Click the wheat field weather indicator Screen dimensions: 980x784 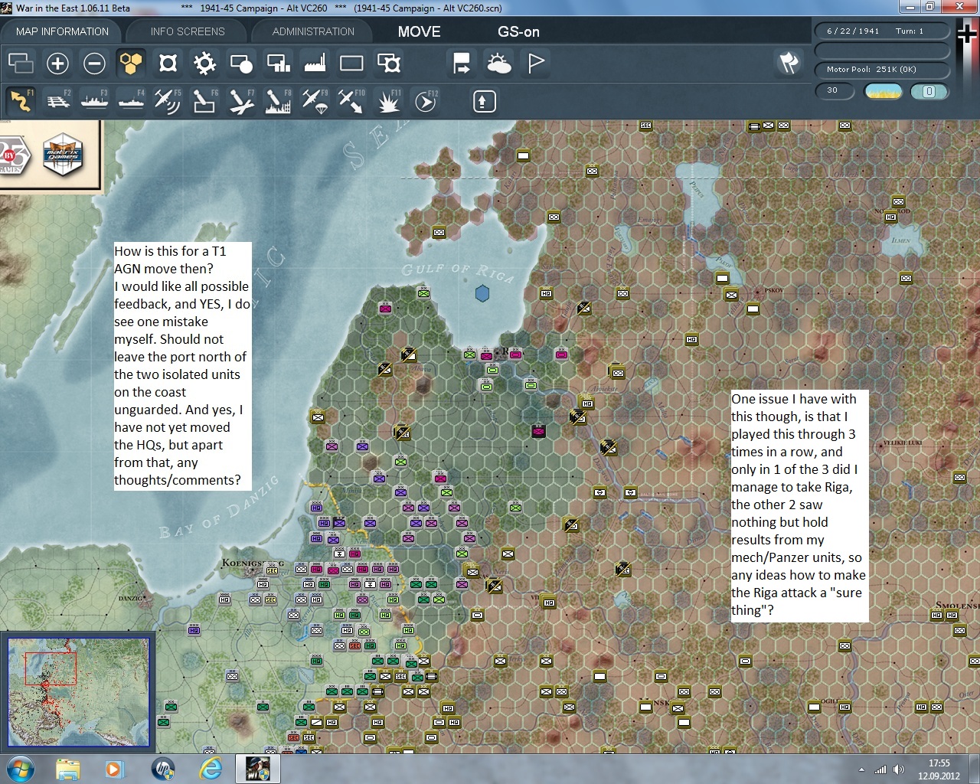pos(883,91)
